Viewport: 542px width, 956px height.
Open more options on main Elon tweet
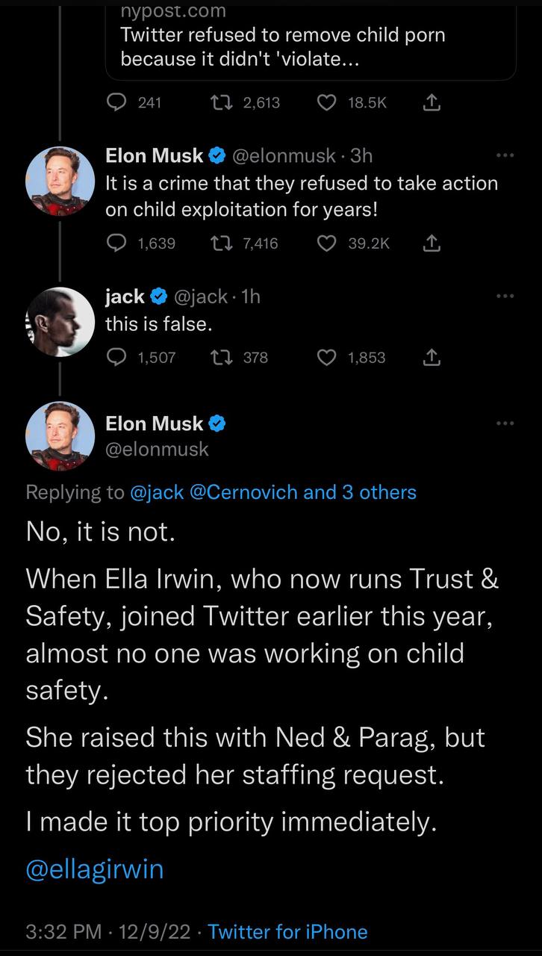pos(505,423)
